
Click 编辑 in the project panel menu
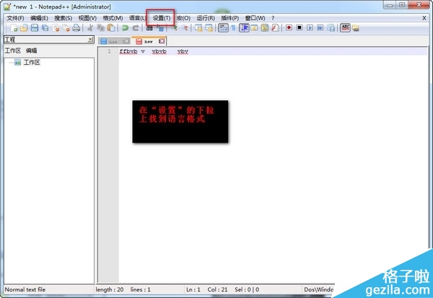point(32,51)
